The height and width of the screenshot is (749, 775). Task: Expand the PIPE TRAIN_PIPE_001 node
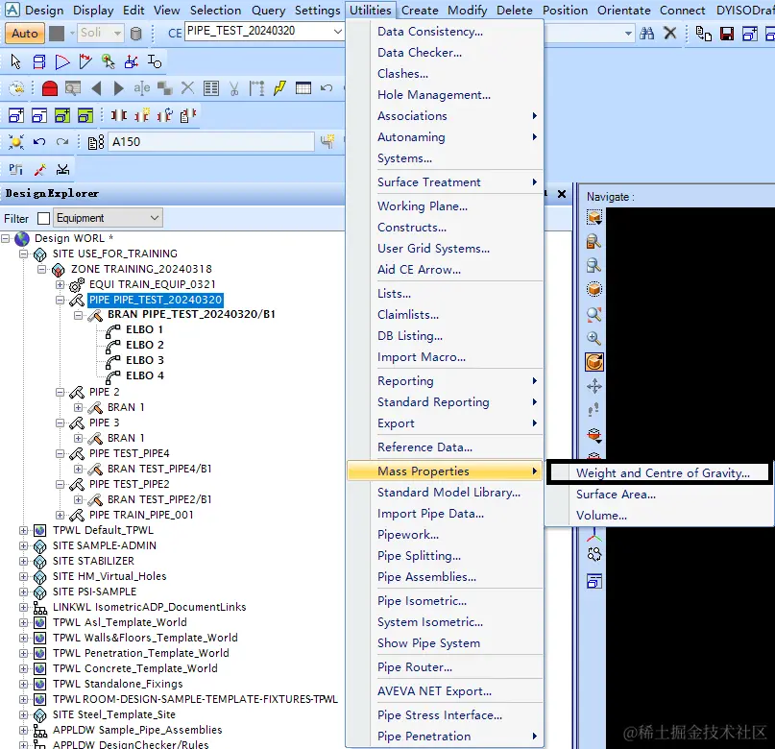point(61,516)
